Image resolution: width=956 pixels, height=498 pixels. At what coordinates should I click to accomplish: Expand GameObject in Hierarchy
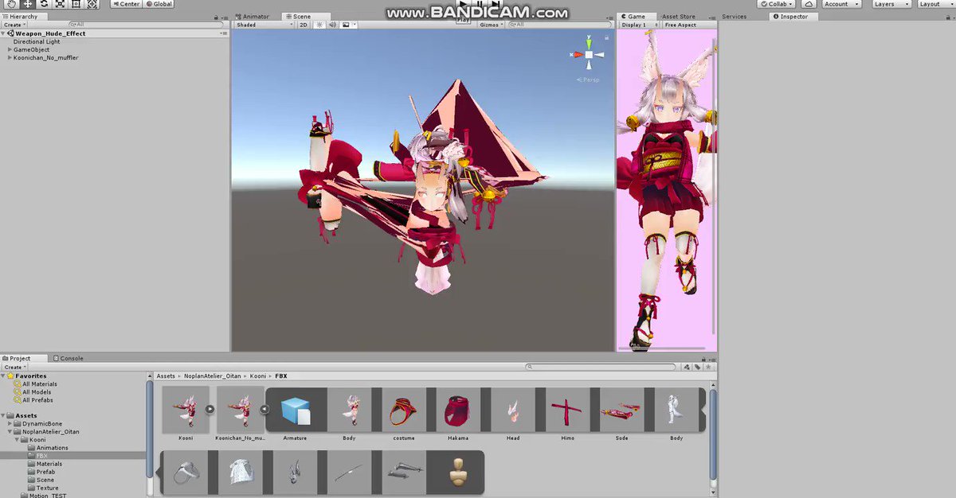[10, 49]
